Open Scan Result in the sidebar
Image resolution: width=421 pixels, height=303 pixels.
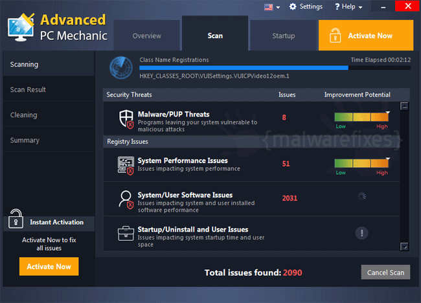coord(49,89)
